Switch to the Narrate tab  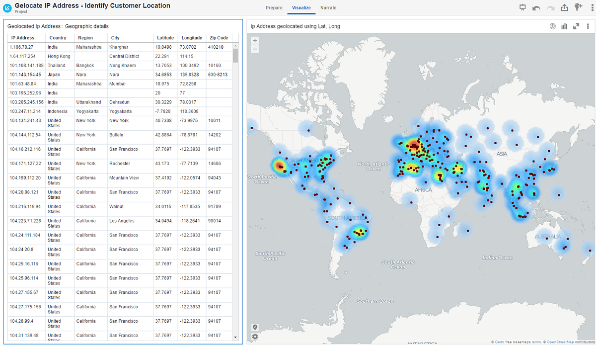tap(328, 8)
